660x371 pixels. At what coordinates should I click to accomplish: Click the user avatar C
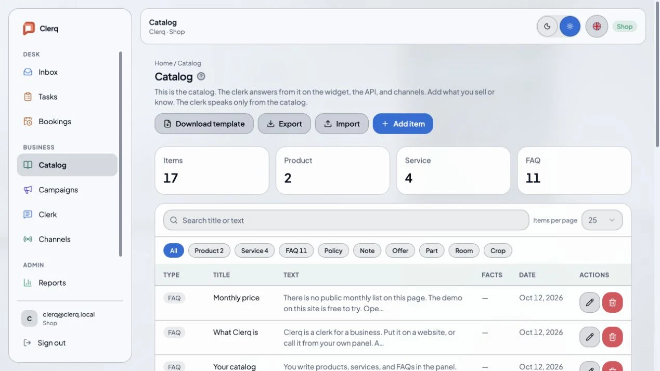click(29, 319)
